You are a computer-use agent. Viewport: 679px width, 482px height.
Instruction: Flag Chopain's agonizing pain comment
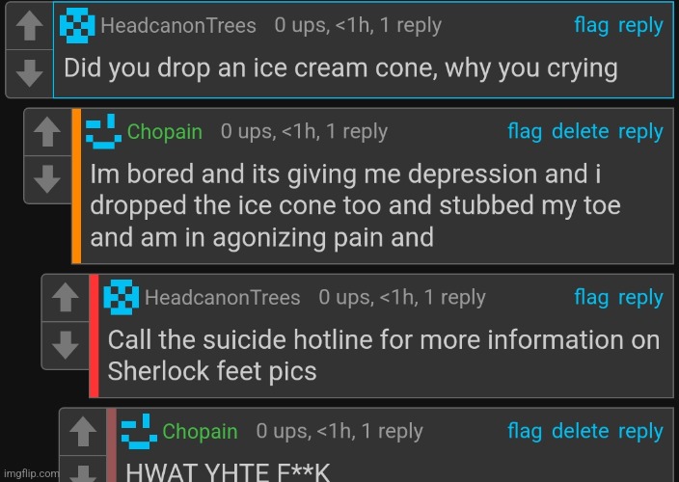click(525, 131)
